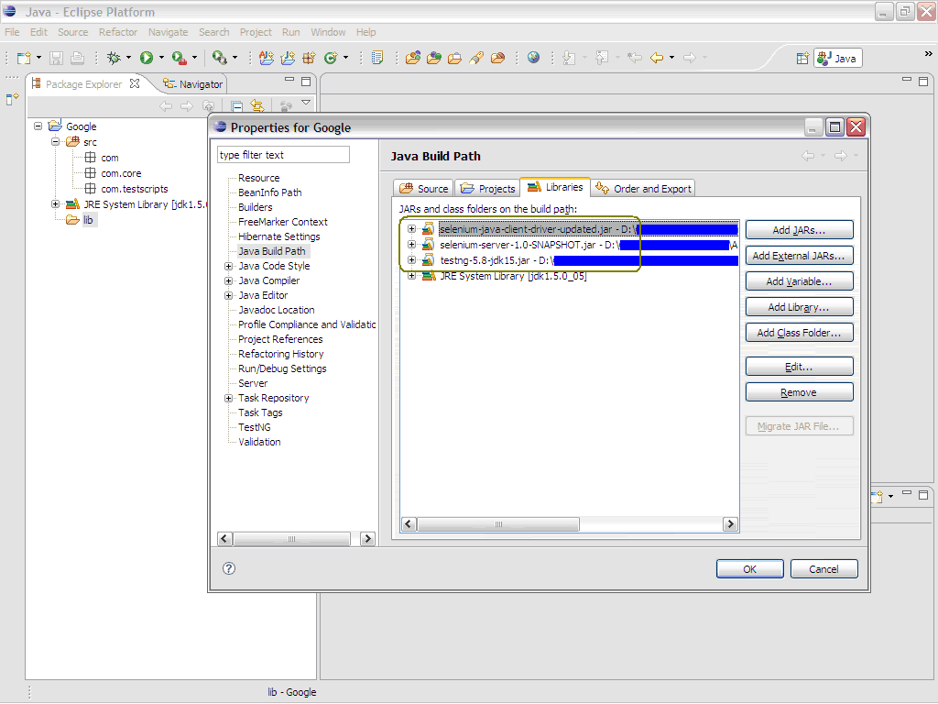Launch Debug with the bug icon
Viewport: 938px width, 704px height.
pyautogui.click(x=114, y=58)
